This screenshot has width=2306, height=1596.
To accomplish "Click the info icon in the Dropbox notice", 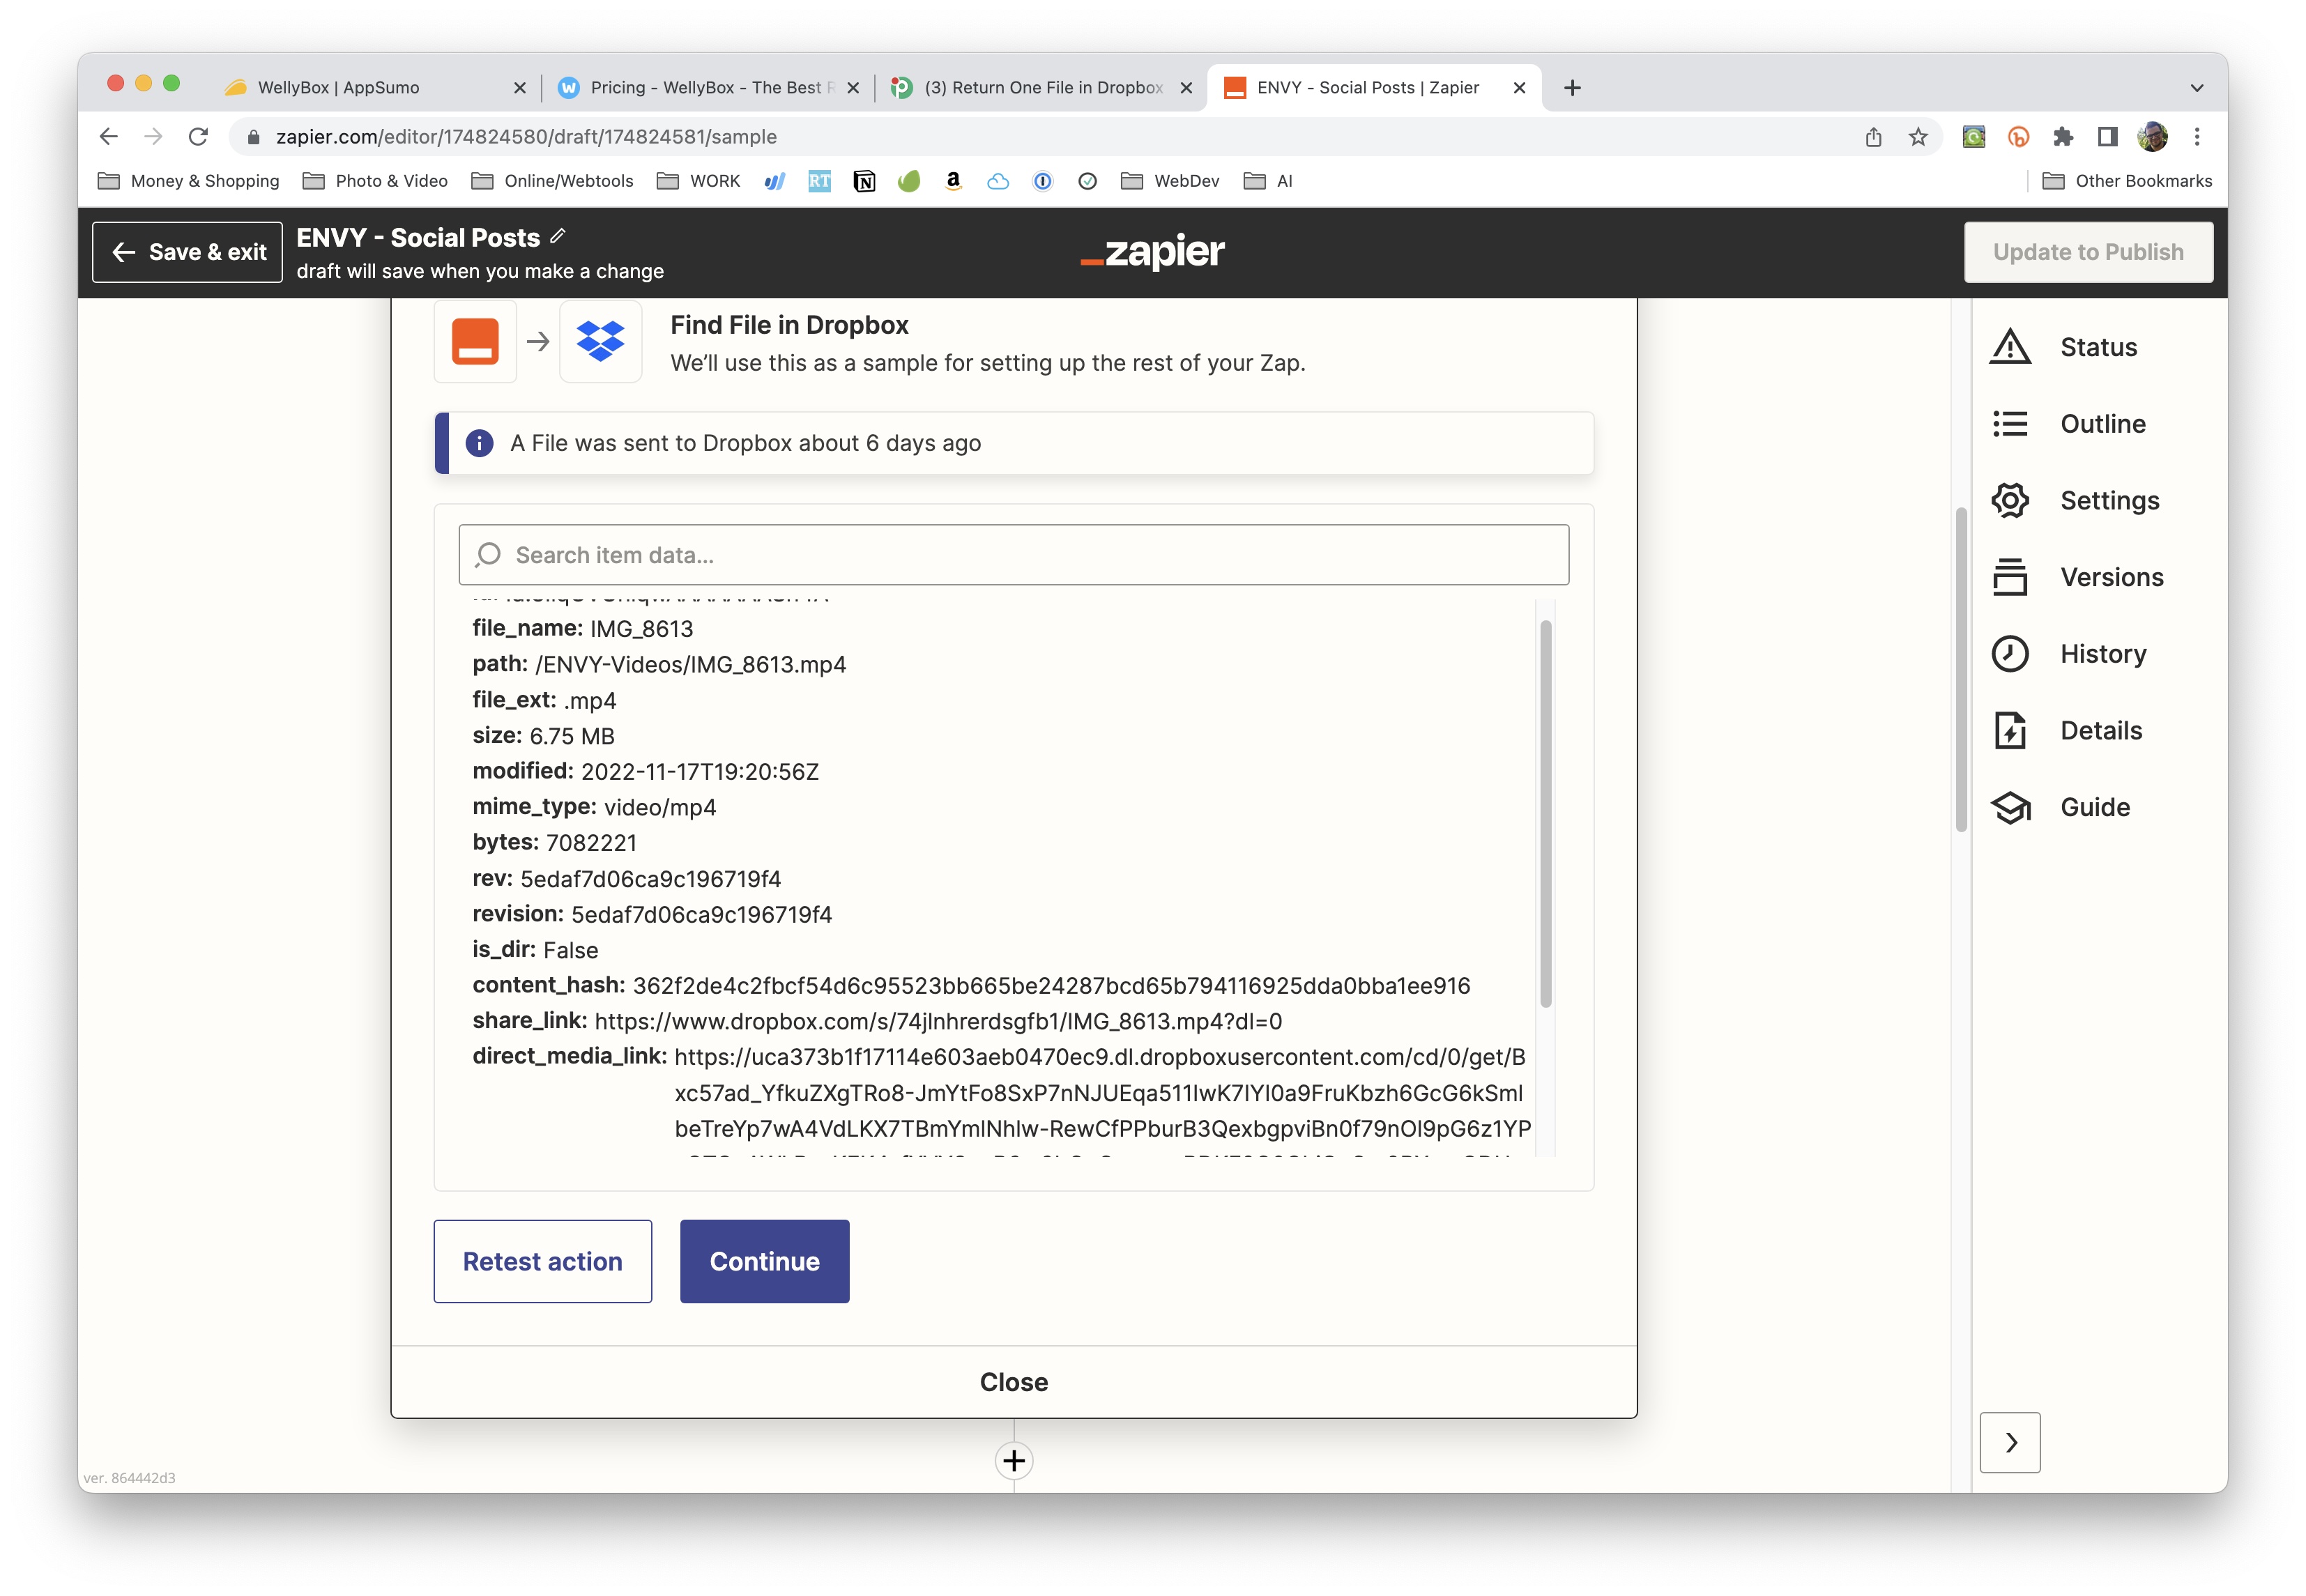I will 479,443.
